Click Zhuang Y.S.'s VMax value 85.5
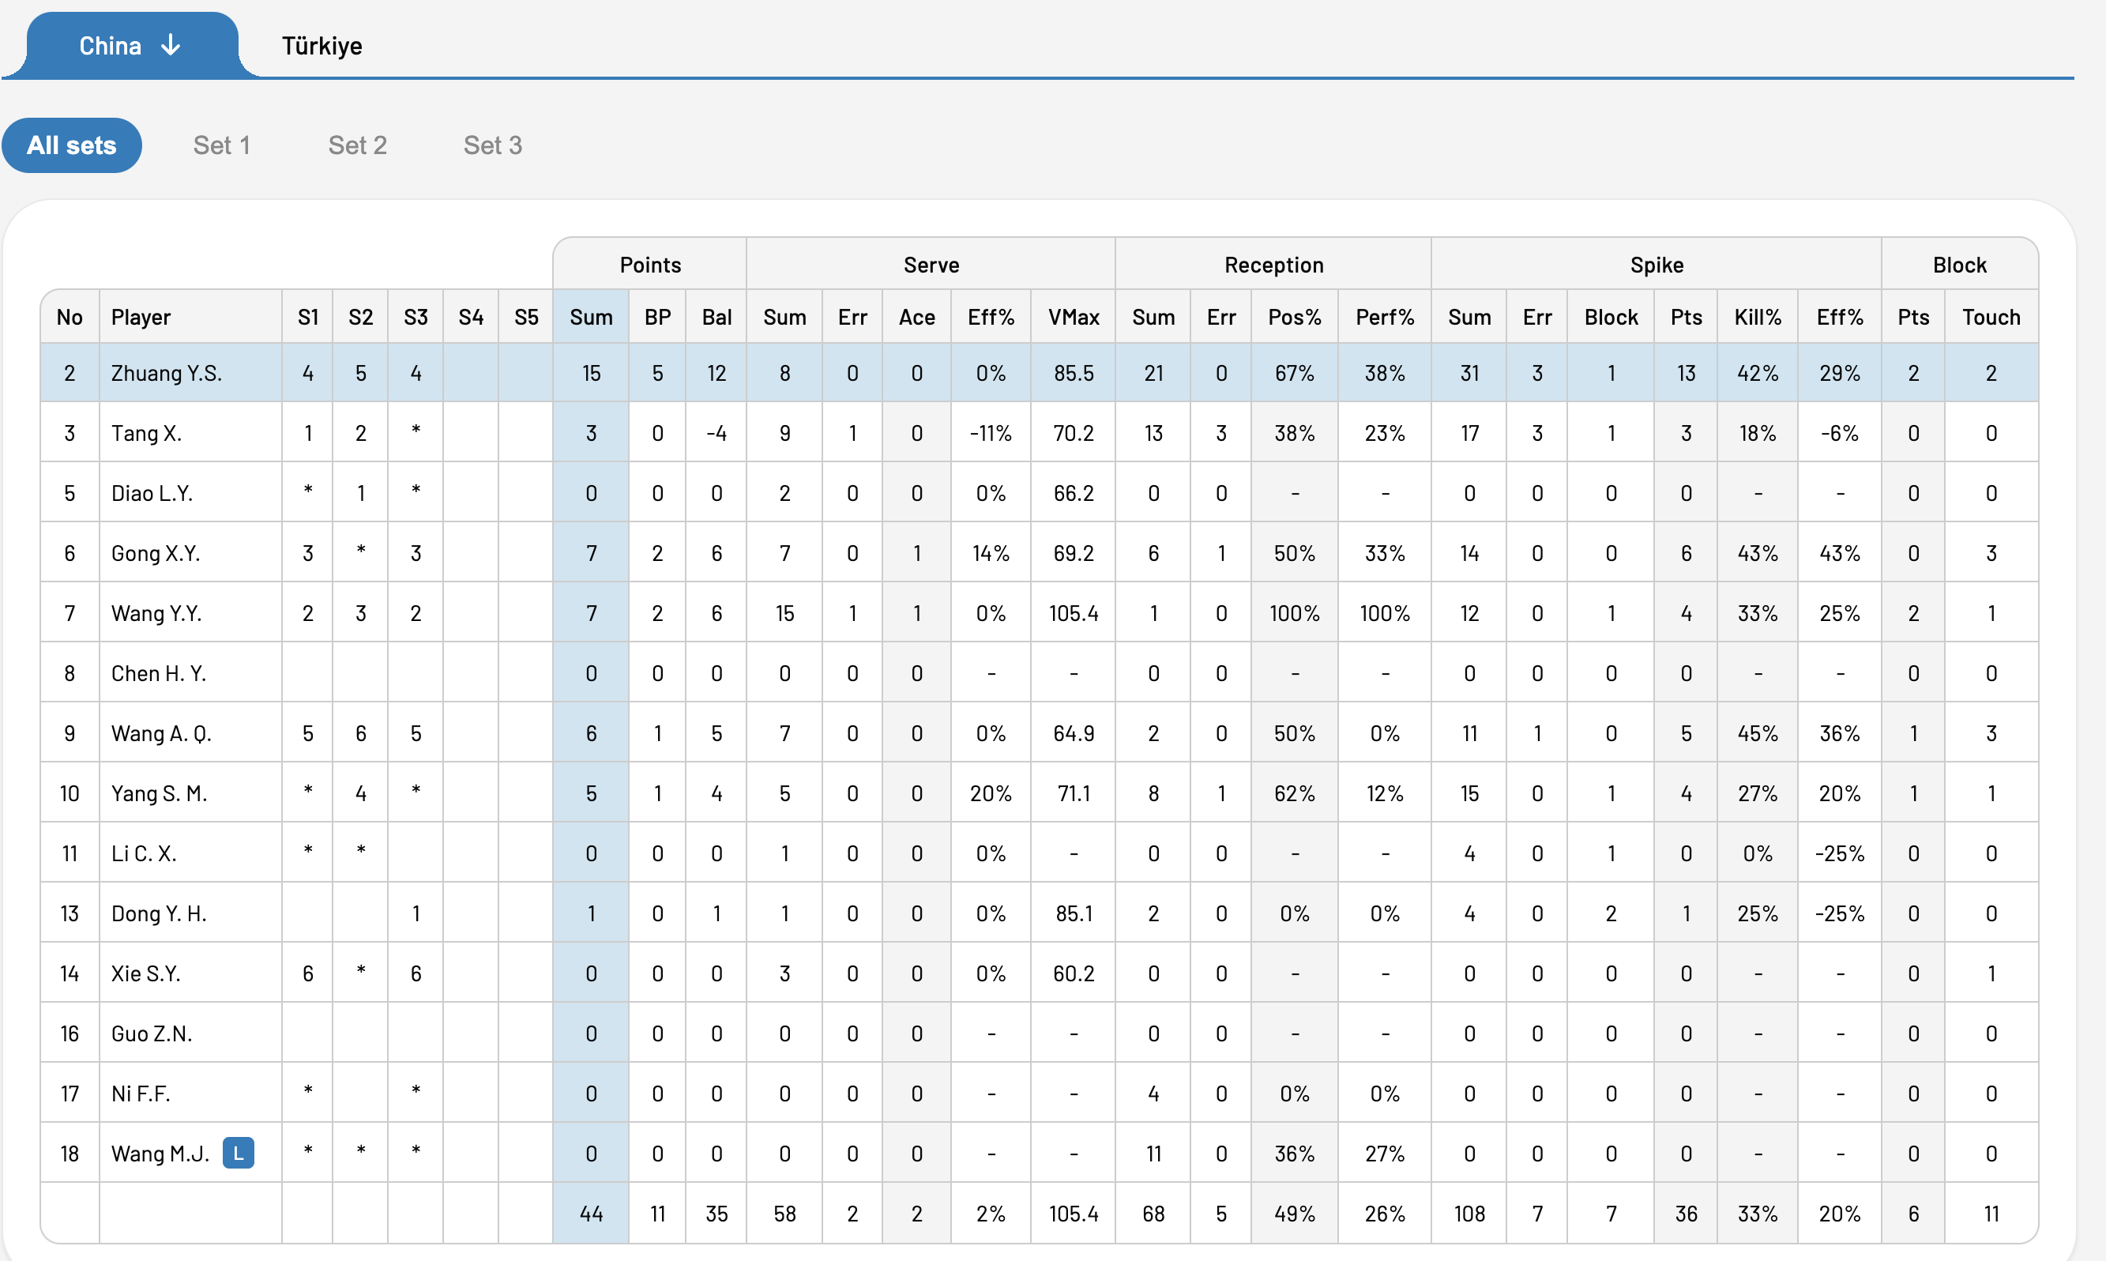The height and width of the screenshot is (1261, 2106). pyautogui.click(x=1074, y=373)
